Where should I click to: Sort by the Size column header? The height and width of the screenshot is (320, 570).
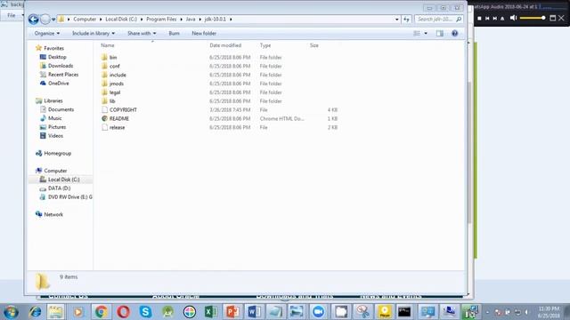(x=314, y=45)
